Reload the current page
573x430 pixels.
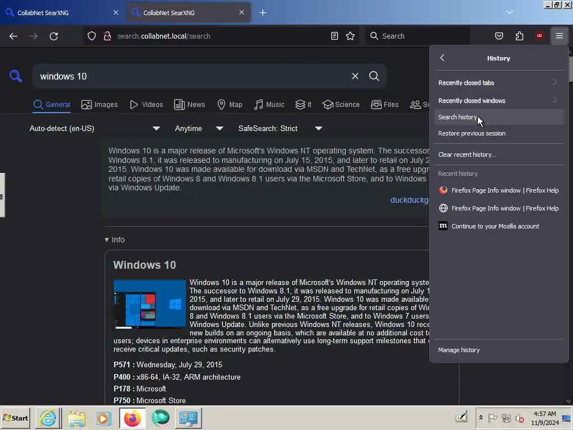click(x=54, y=36)
